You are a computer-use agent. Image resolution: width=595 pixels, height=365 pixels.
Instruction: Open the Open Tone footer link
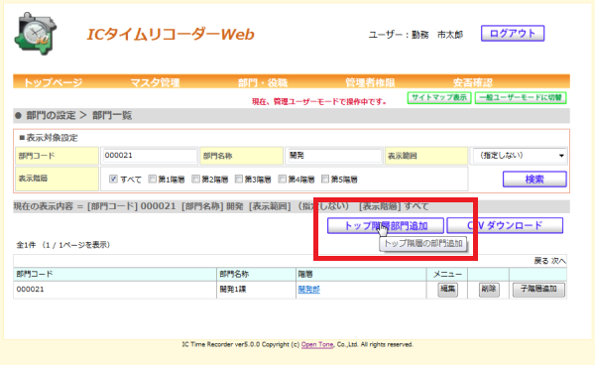[x=317, y=344]
